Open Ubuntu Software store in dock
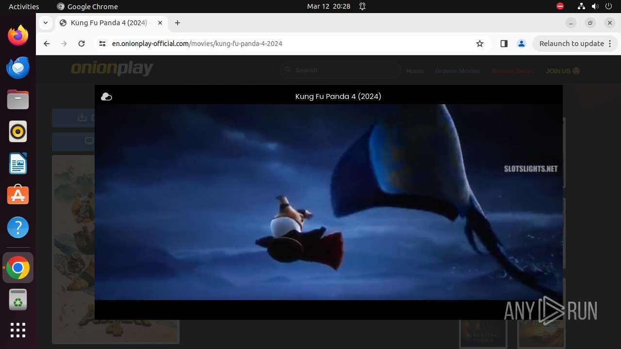 tap(18, 195)
